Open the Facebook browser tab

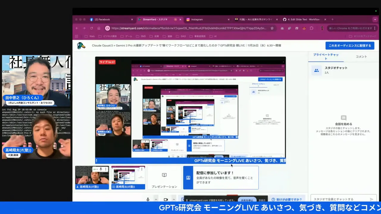pos(102,19)
